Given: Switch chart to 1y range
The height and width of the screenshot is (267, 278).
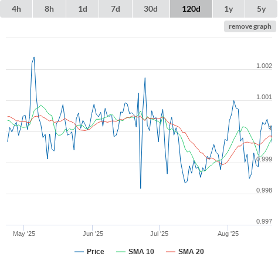Looking at the screenshot, I should tap(229, 9).
